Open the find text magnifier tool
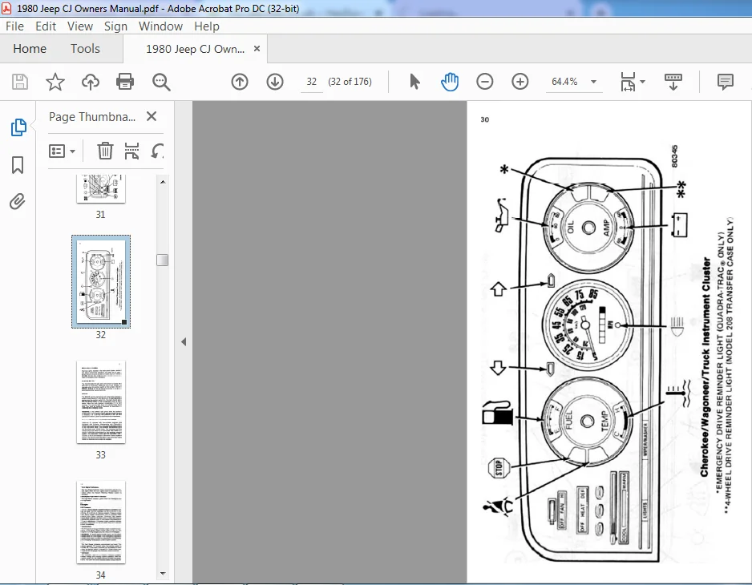Viewport: 752px width, 585px height. click(x=161, y=82)
